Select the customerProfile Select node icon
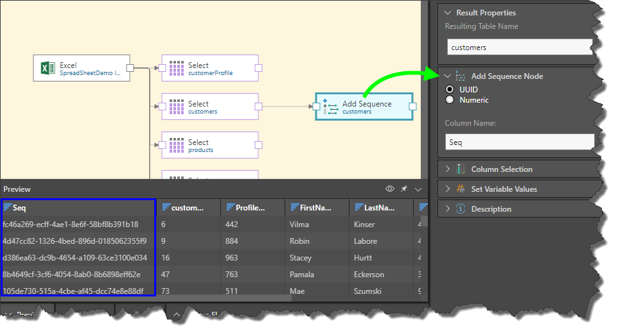Viewport: 618px width, 333px height. [177, 68]
